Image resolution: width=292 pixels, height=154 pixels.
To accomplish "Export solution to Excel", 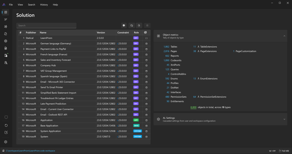I will click(124, 25).
